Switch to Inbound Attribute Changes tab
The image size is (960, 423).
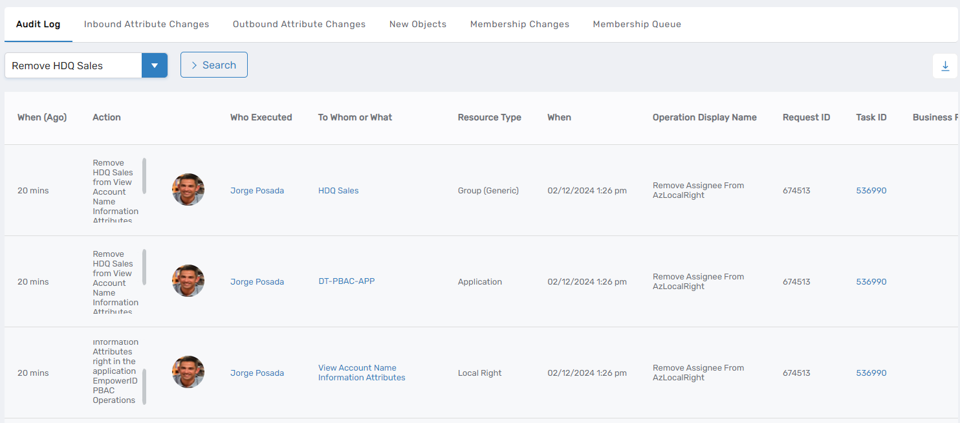pyautogui.click(x=146, y=25)
